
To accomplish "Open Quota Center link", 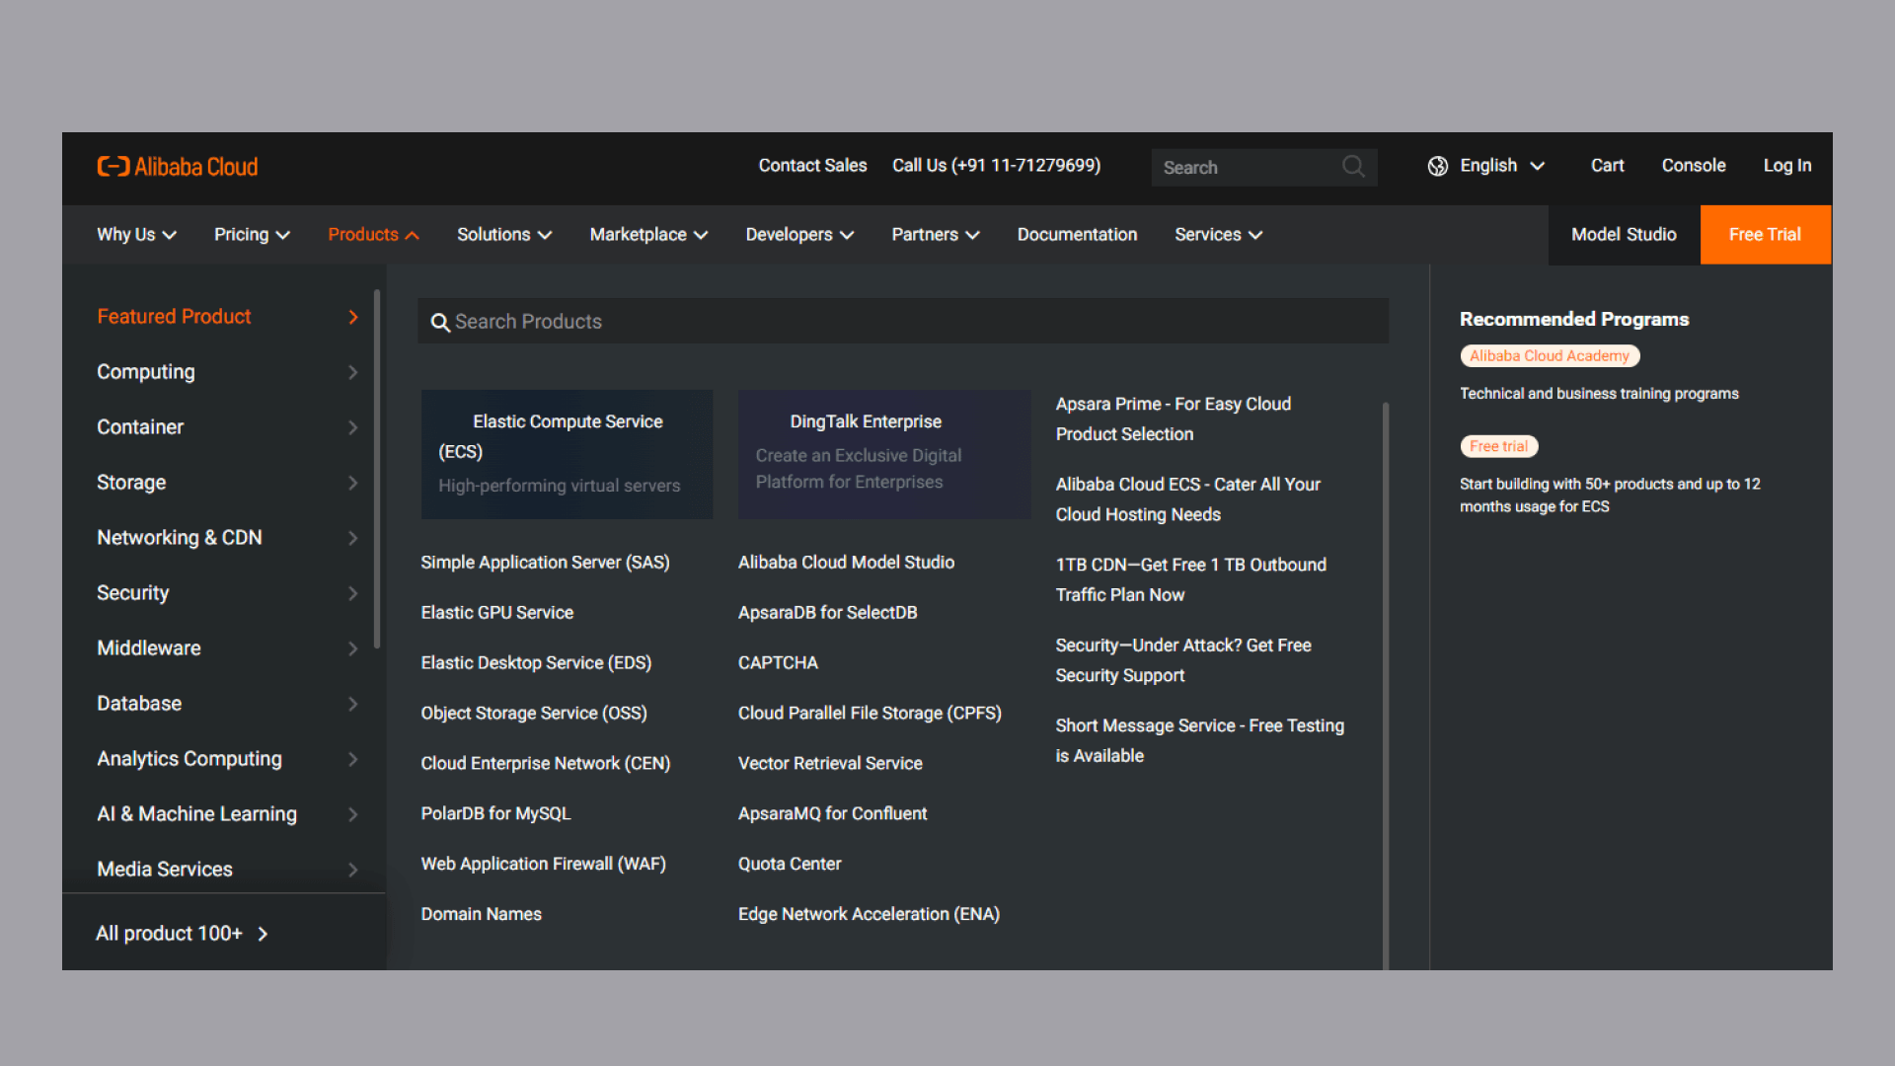I will (x=790, y=865).
